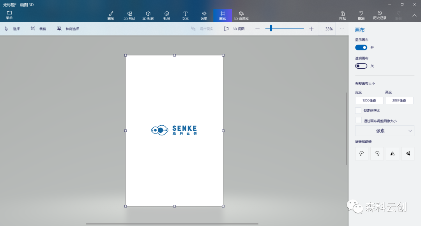Rotate canvas left (counterclockwise) icon
This screenshot has width=421, height=226.
[x=362, y=153]
